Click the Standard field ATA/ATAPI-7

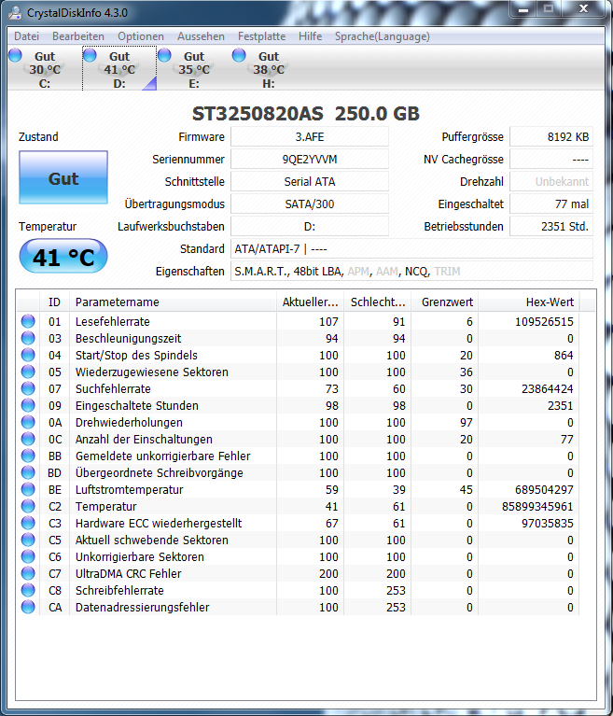(x=411, y=249)
